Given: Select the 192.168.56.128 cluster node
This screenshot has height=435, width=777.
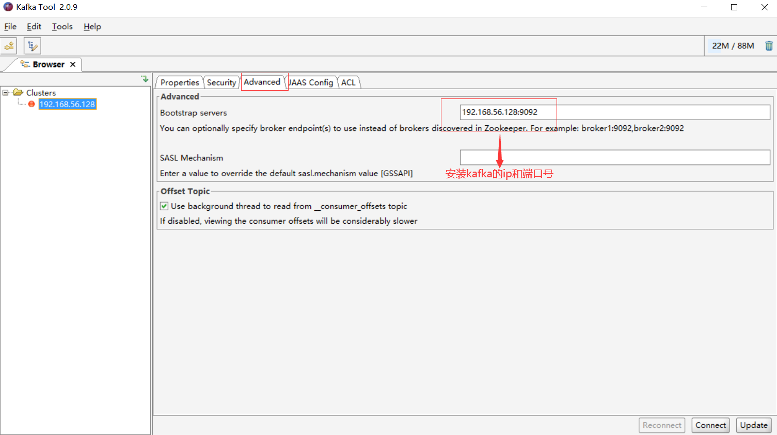Looking at the screenshot, I should (x=67, y=104).
